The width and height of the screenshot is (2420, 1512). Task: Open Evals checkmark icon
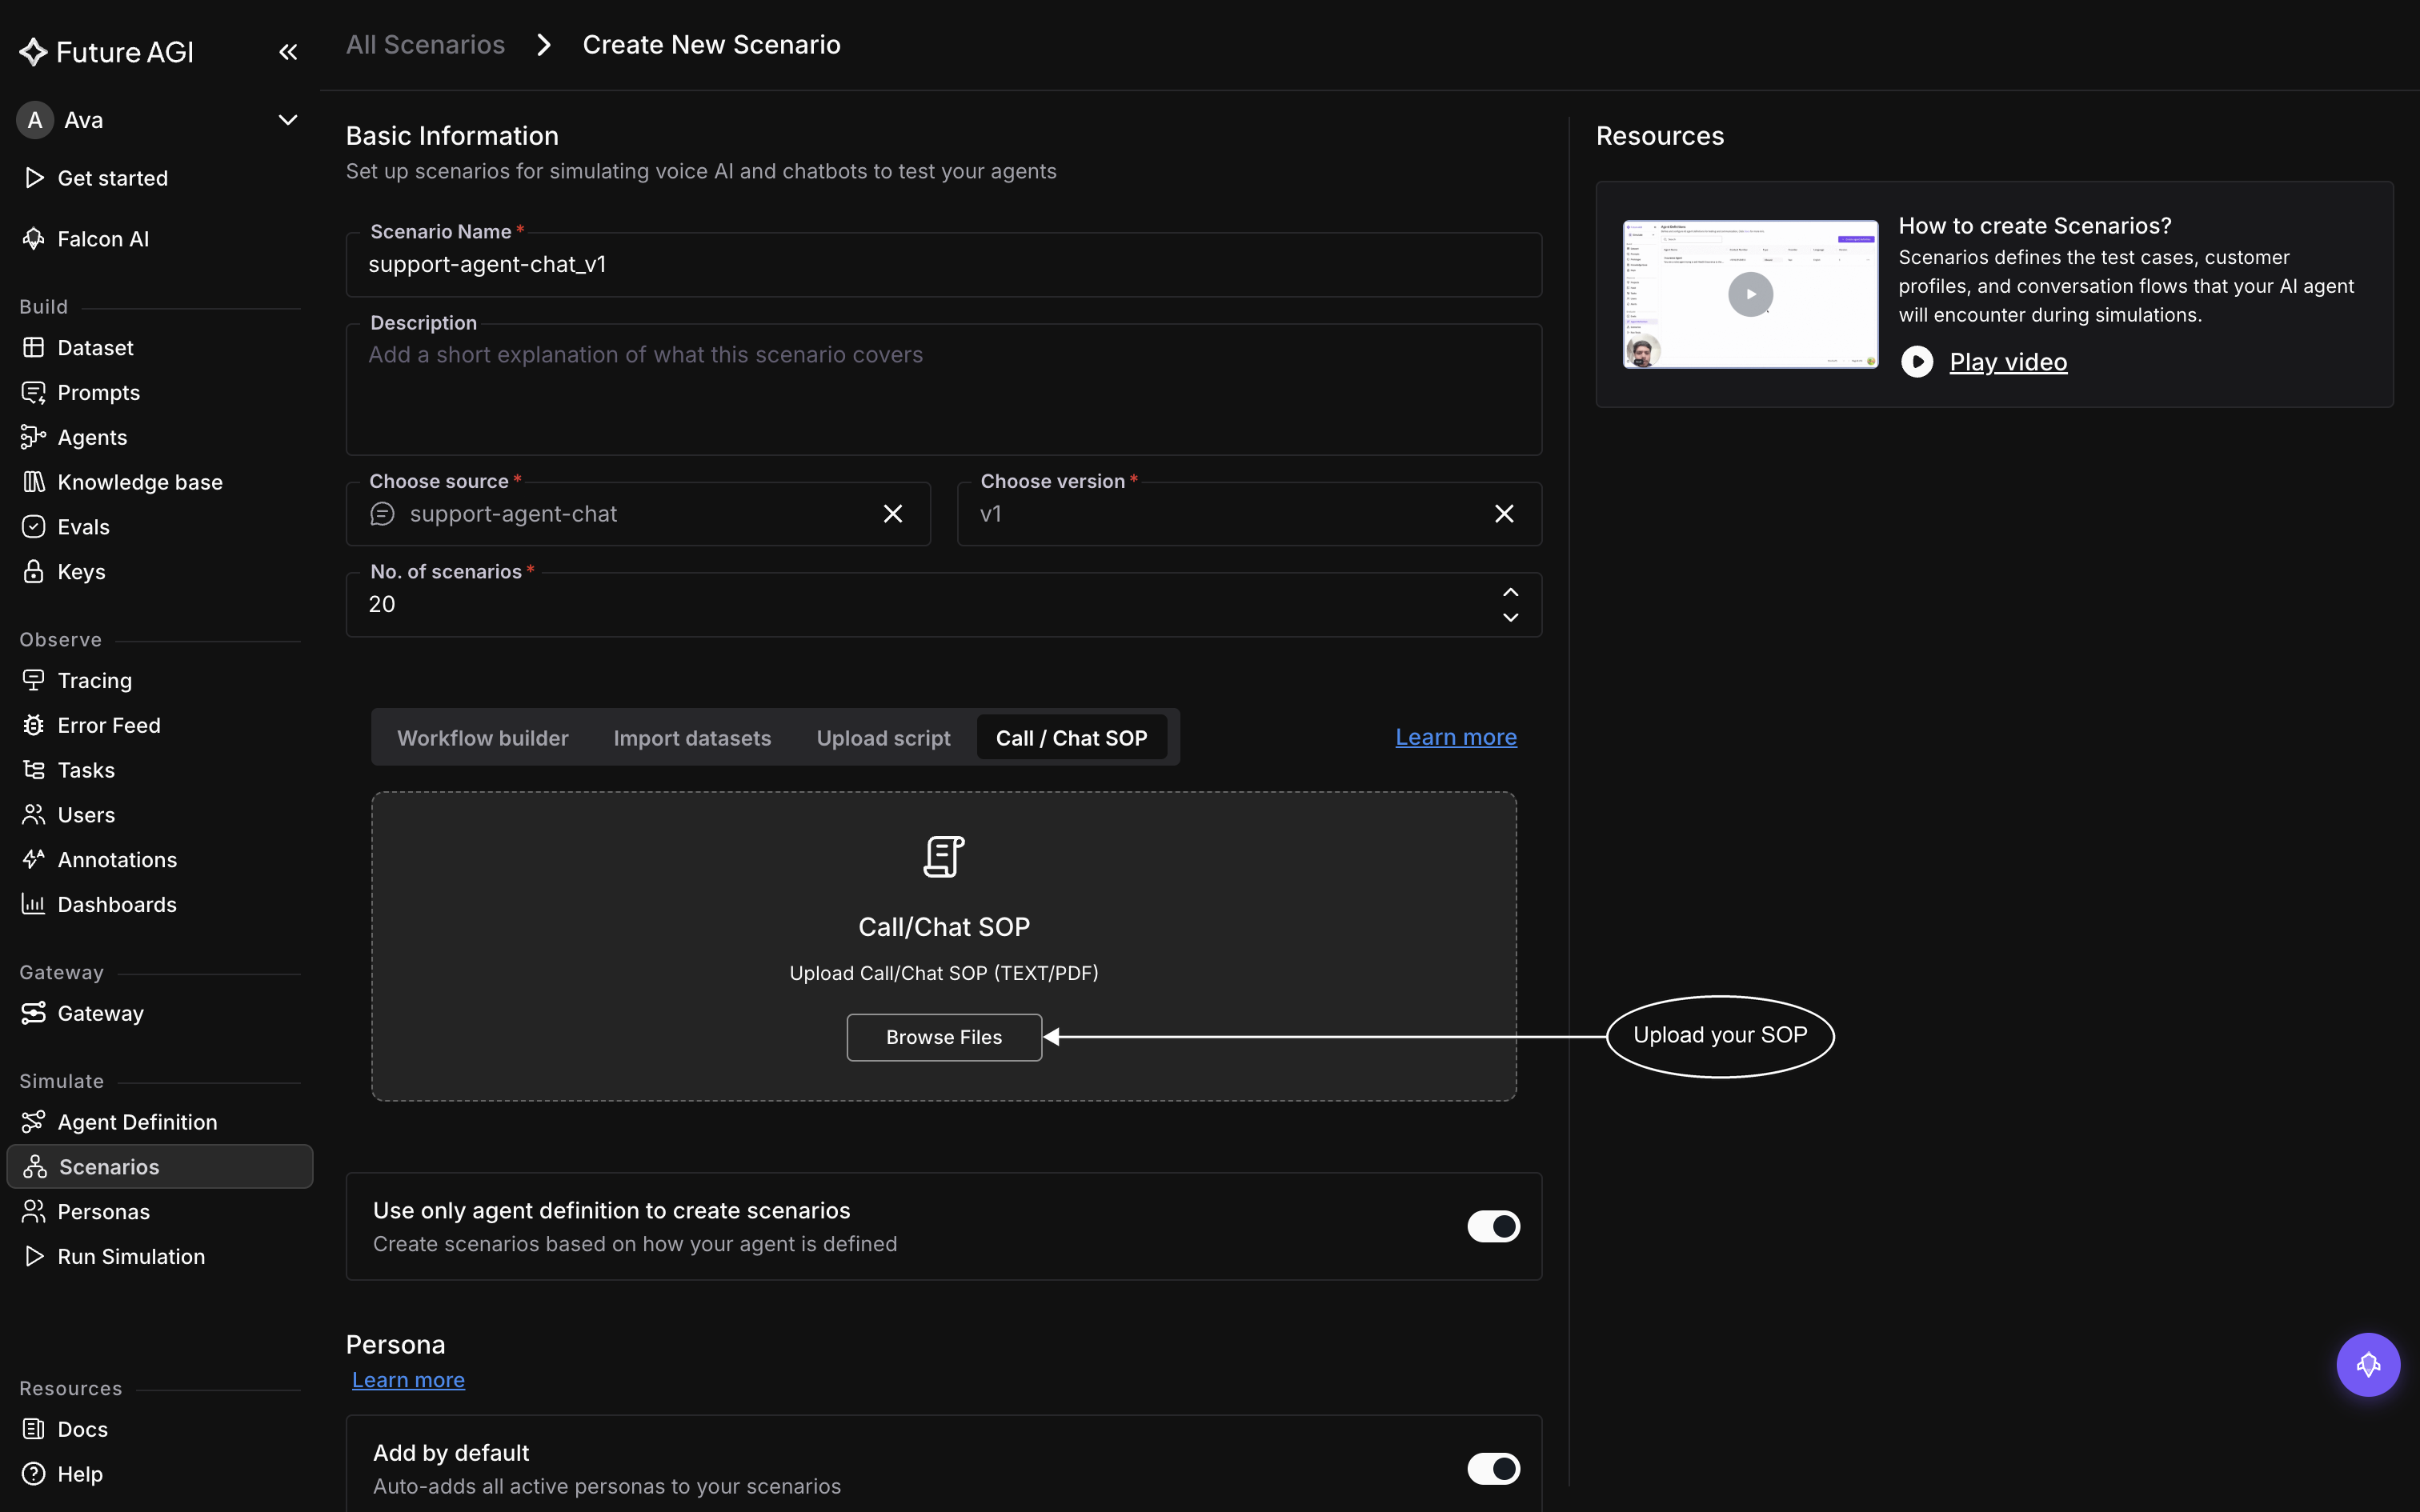[34, 527]
